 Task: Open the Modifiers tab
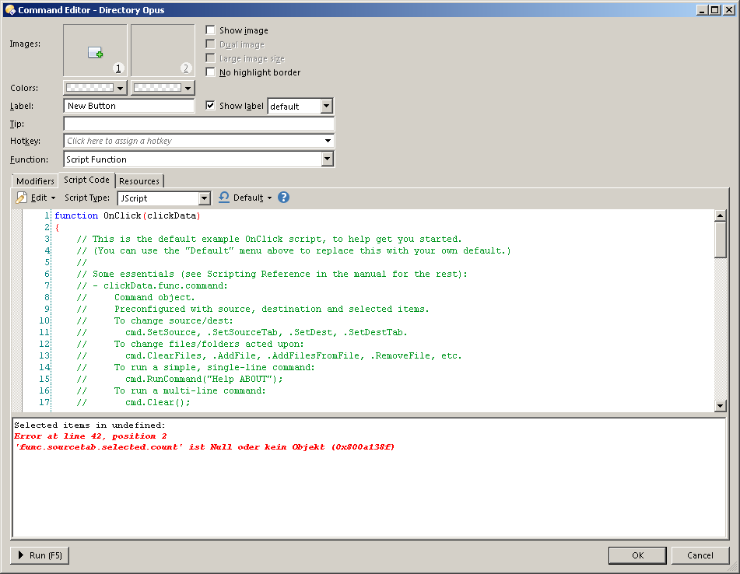click(34, 180)
